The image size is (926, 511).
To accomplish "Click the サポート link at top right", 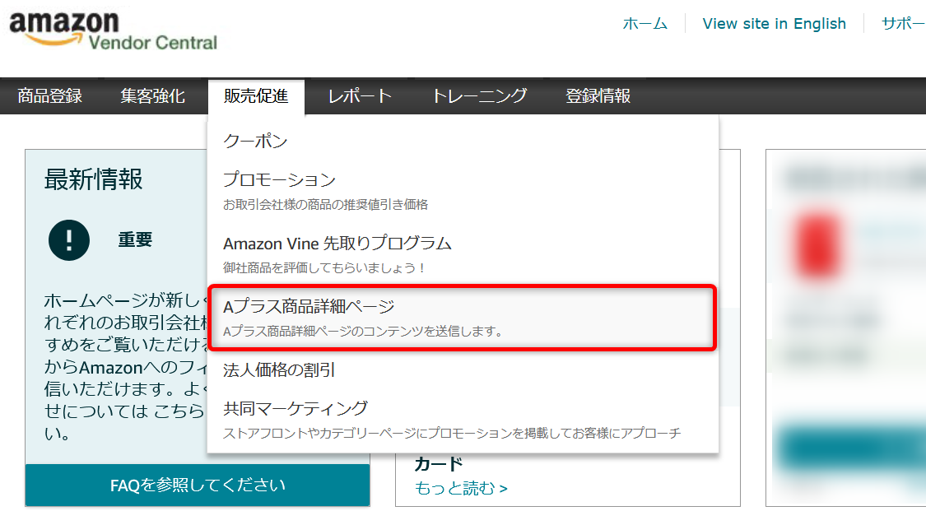I will click(x=904, y=24).
